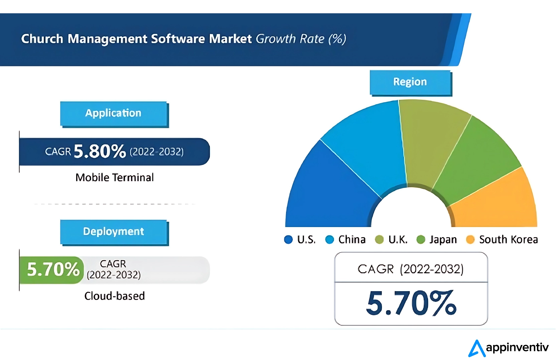The height and width of the screenshot is (364, 557).
Task: Click the U.S. legend dot
Action: pyautogui.click(x=288, y=239)
